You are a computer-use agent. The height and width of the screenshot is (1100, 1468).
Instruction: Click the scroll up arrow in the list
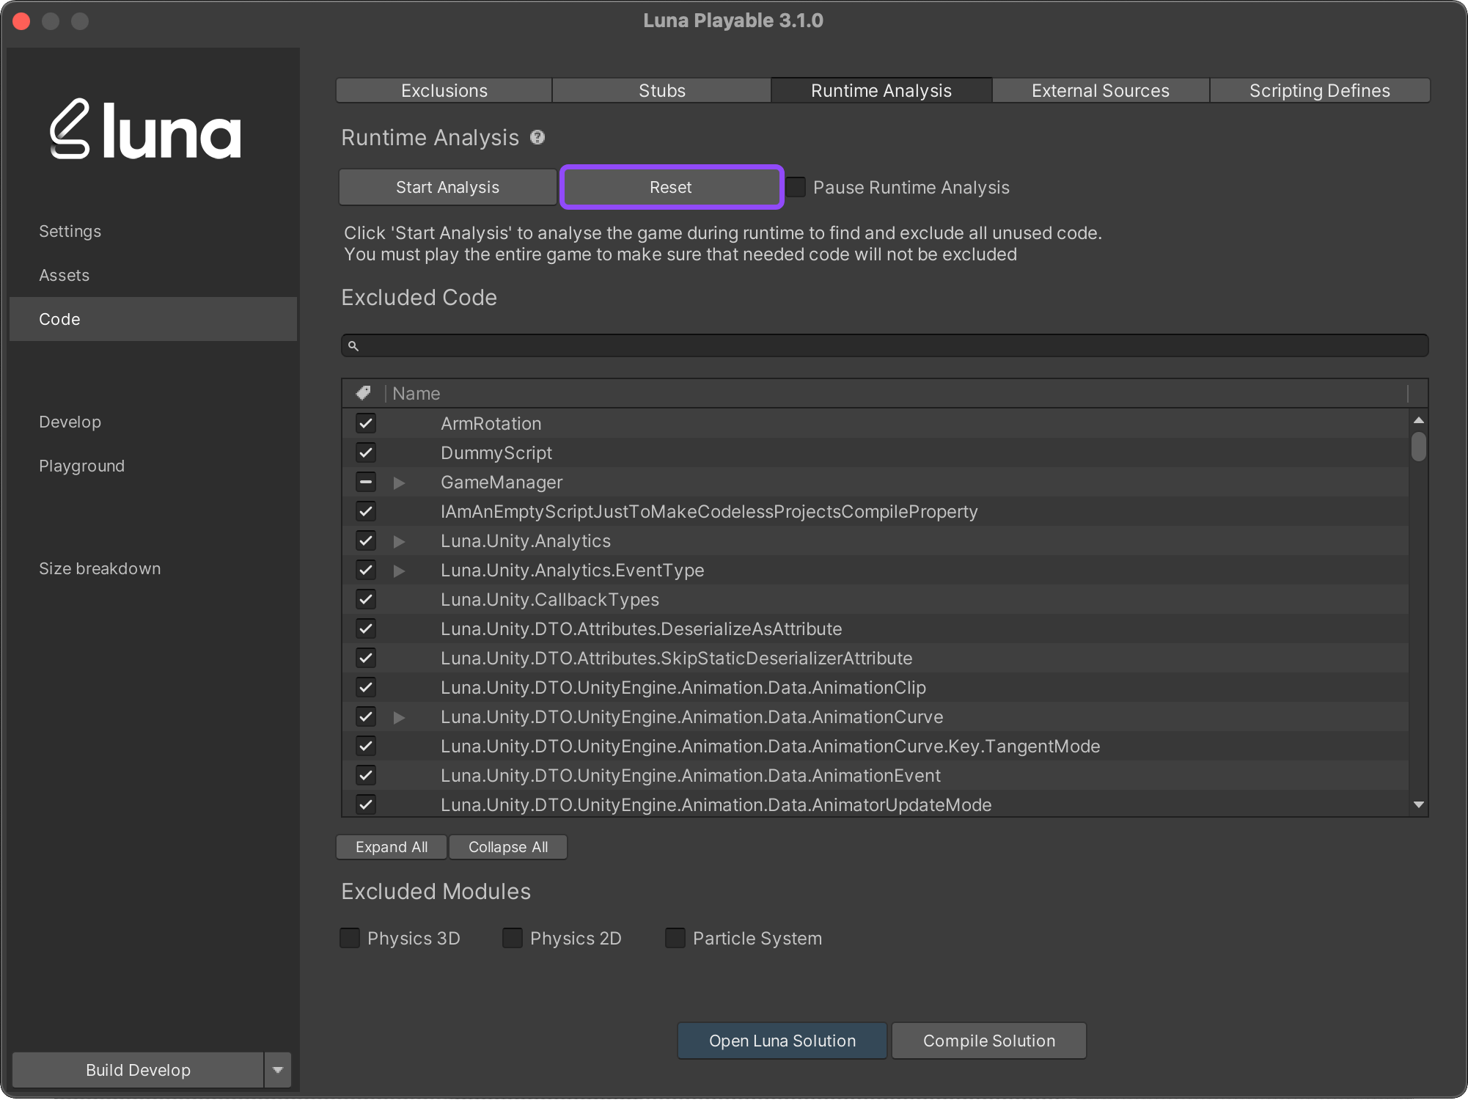[1418, 420]
